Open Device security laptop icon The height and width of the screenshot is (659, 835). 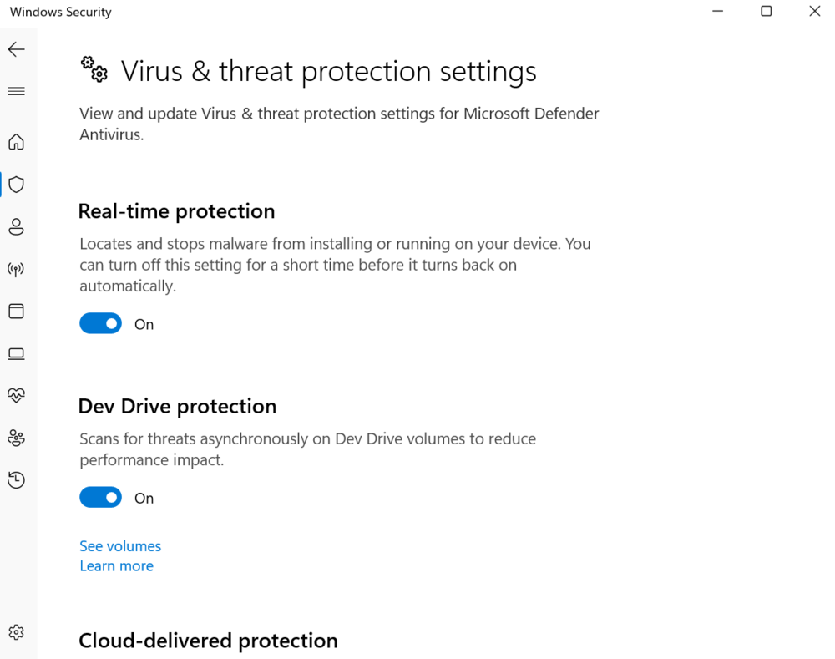(x=17, y=354)
